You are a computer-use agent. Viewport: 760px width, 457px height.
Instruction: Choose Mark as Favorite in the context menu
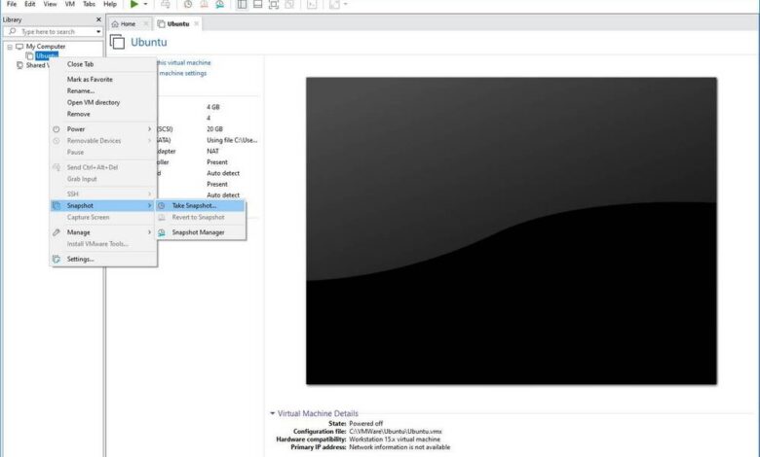pyautogui.click(x=90, y=79)
